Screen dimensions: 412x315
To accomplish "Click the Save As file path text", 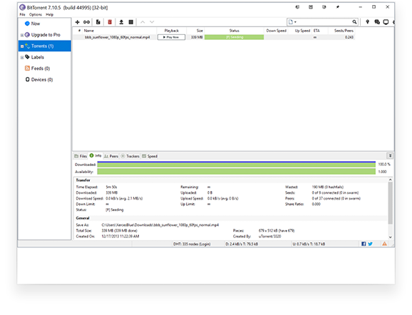I will tap(160, 225).
